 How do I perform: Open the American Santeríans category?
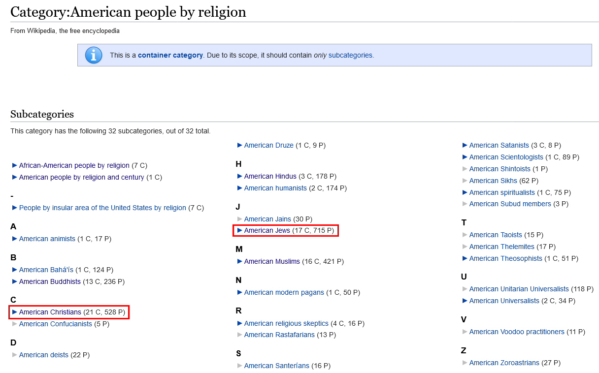(277, 366)
